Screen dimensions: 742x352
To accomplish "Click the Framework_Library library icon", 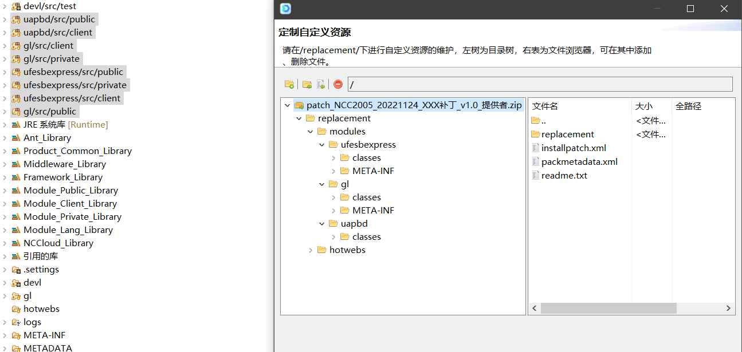I will click(16, 177).
